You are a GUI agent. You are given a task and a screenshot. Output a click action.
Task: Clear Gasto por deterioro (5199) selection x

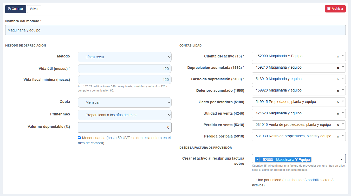pos(338,102)
